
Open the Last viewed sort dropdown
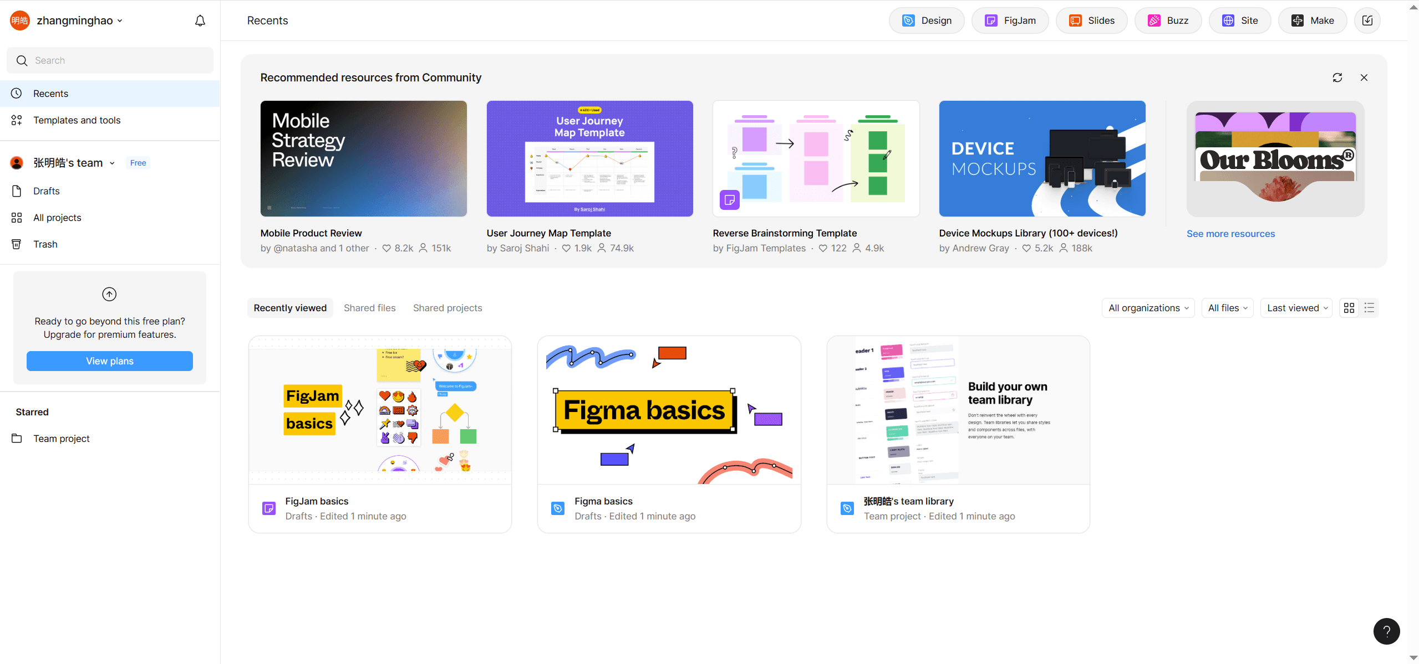tap(1296, 308)
